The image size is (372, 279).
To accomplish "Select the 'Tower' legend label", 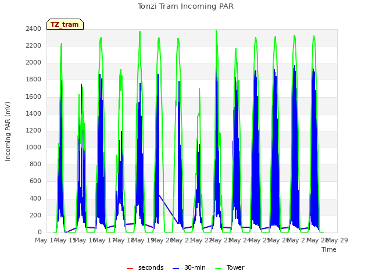I will pyautogui.click(x=235, y=267).
